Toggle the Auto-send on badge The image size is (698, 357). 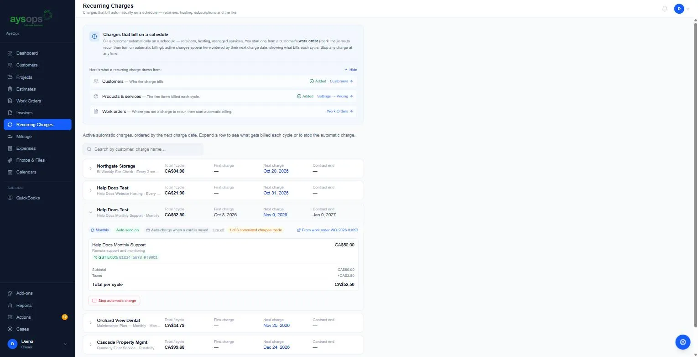[127, 230]
